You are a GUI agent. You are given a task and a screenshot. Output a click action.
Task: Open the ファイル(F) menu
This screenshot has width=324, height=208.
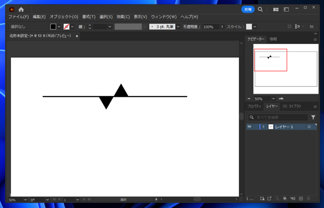click(x=19, y=17)
